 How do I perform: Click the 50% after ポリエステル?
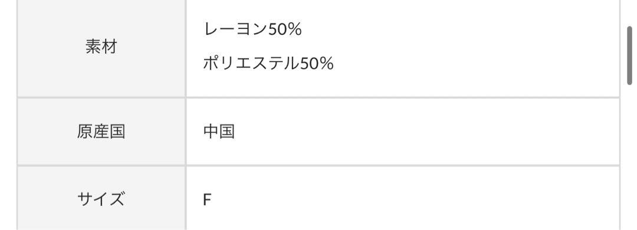click(x=317, y=63)
